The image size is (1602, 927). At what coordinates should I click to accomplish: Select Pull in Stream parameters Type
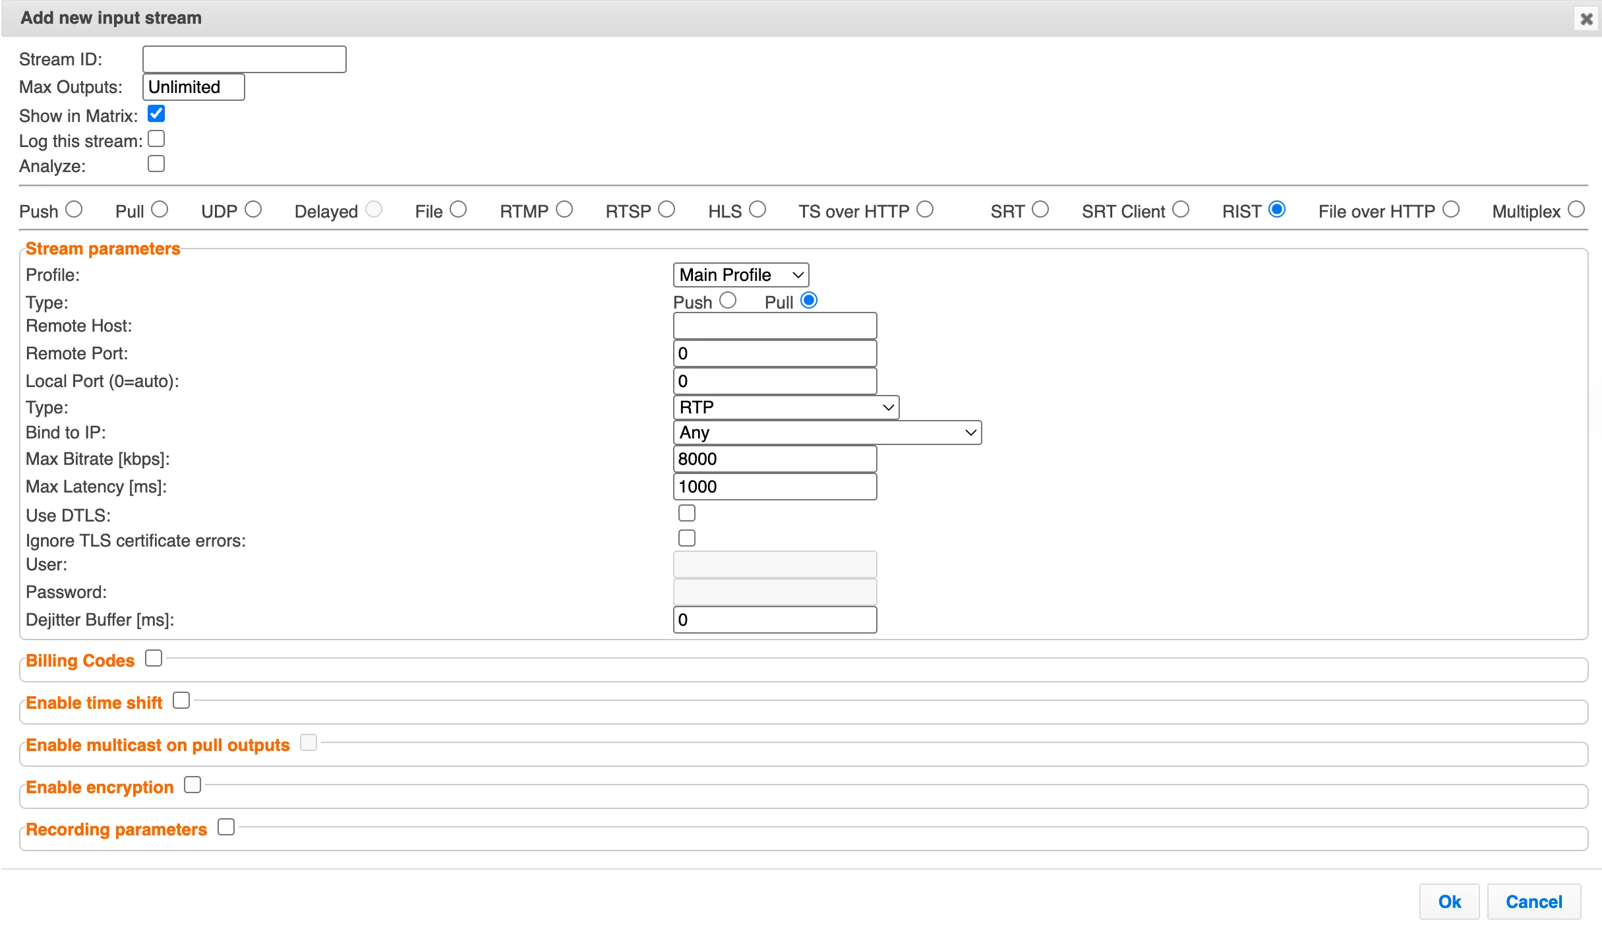point(809,301)
